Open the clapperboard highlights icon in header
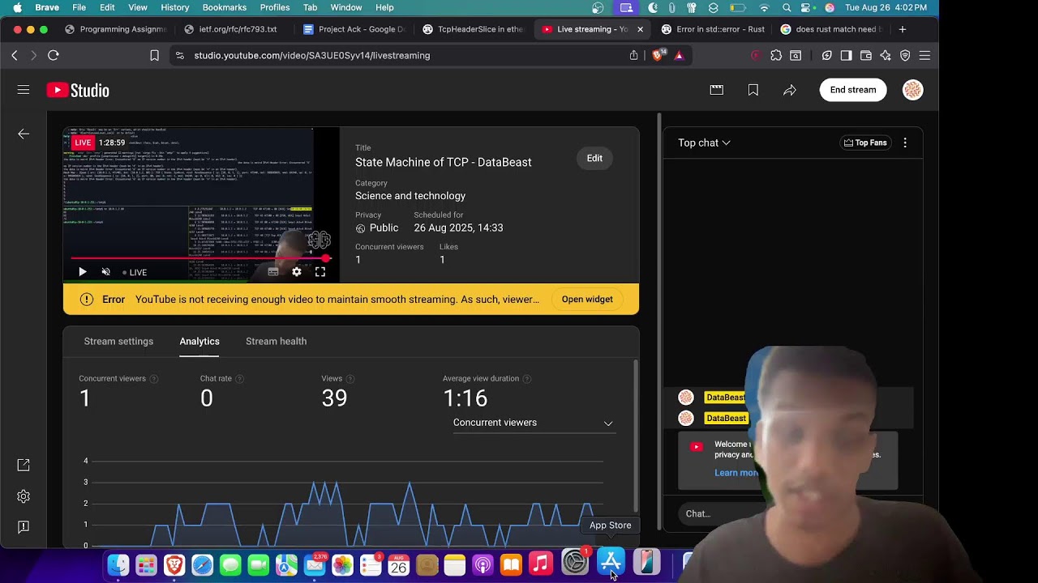This screenshot has height=583, width=1038. [717, 90]
